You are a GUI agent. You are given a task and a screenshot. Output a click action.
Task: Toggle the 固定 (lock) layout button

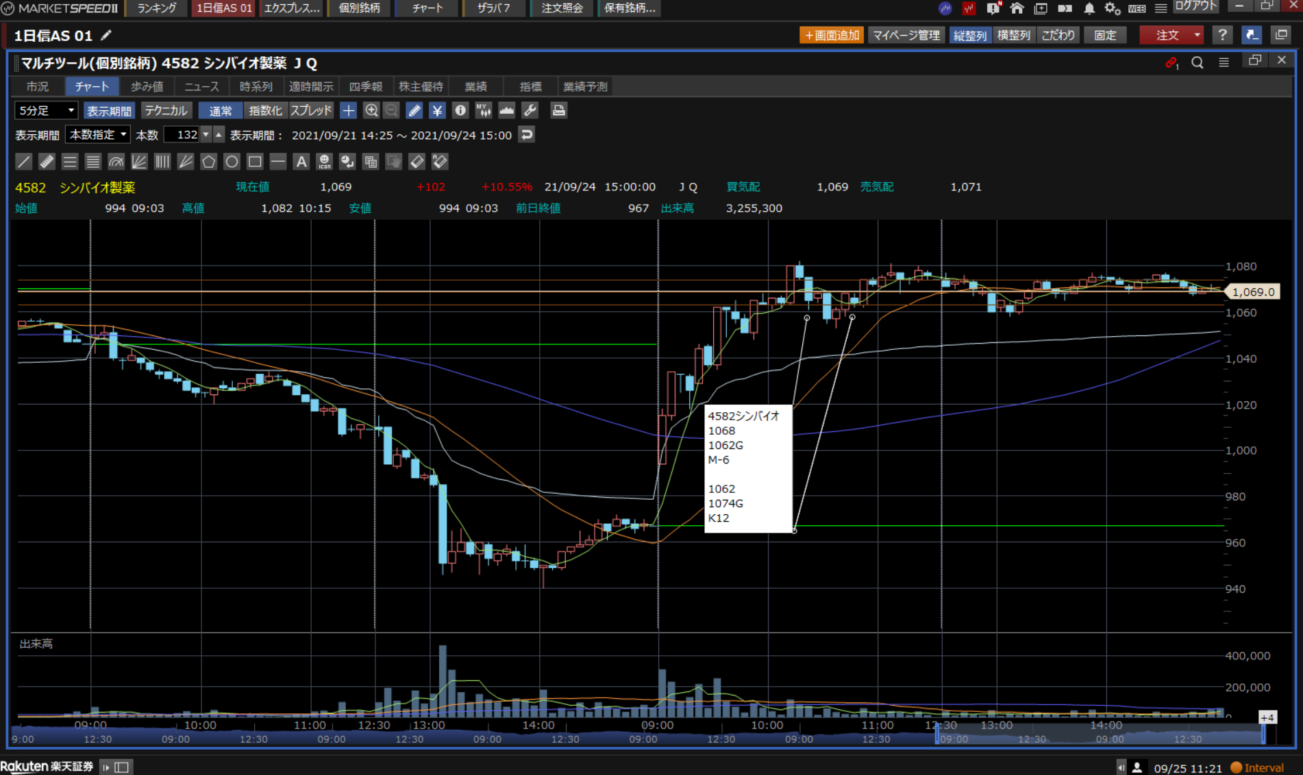click(1104, 35)
